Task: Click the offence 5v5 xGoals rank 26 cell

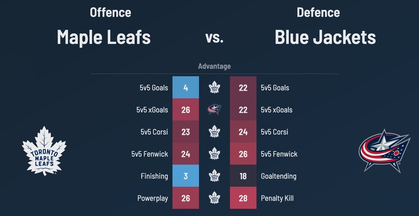Action: pos(186,110)
